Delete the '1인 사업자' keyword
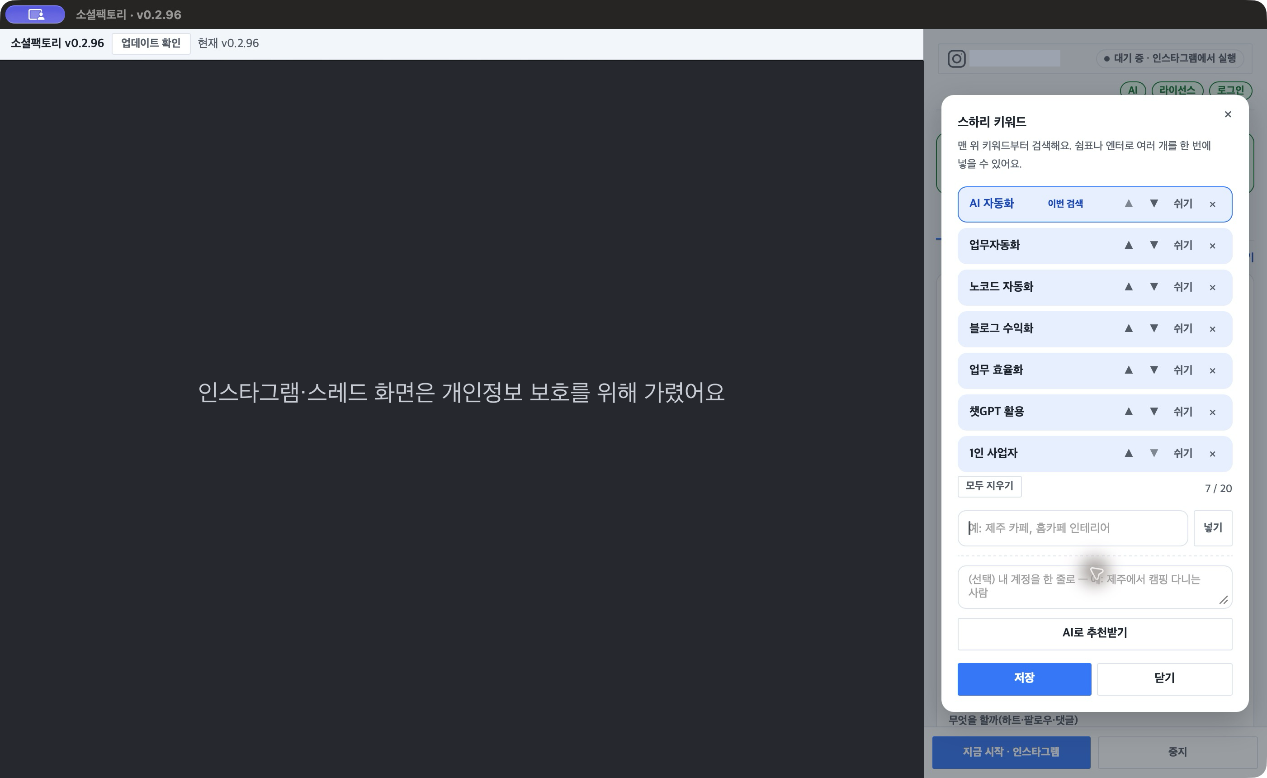 pyautogui.click(x=1212, y=454)
